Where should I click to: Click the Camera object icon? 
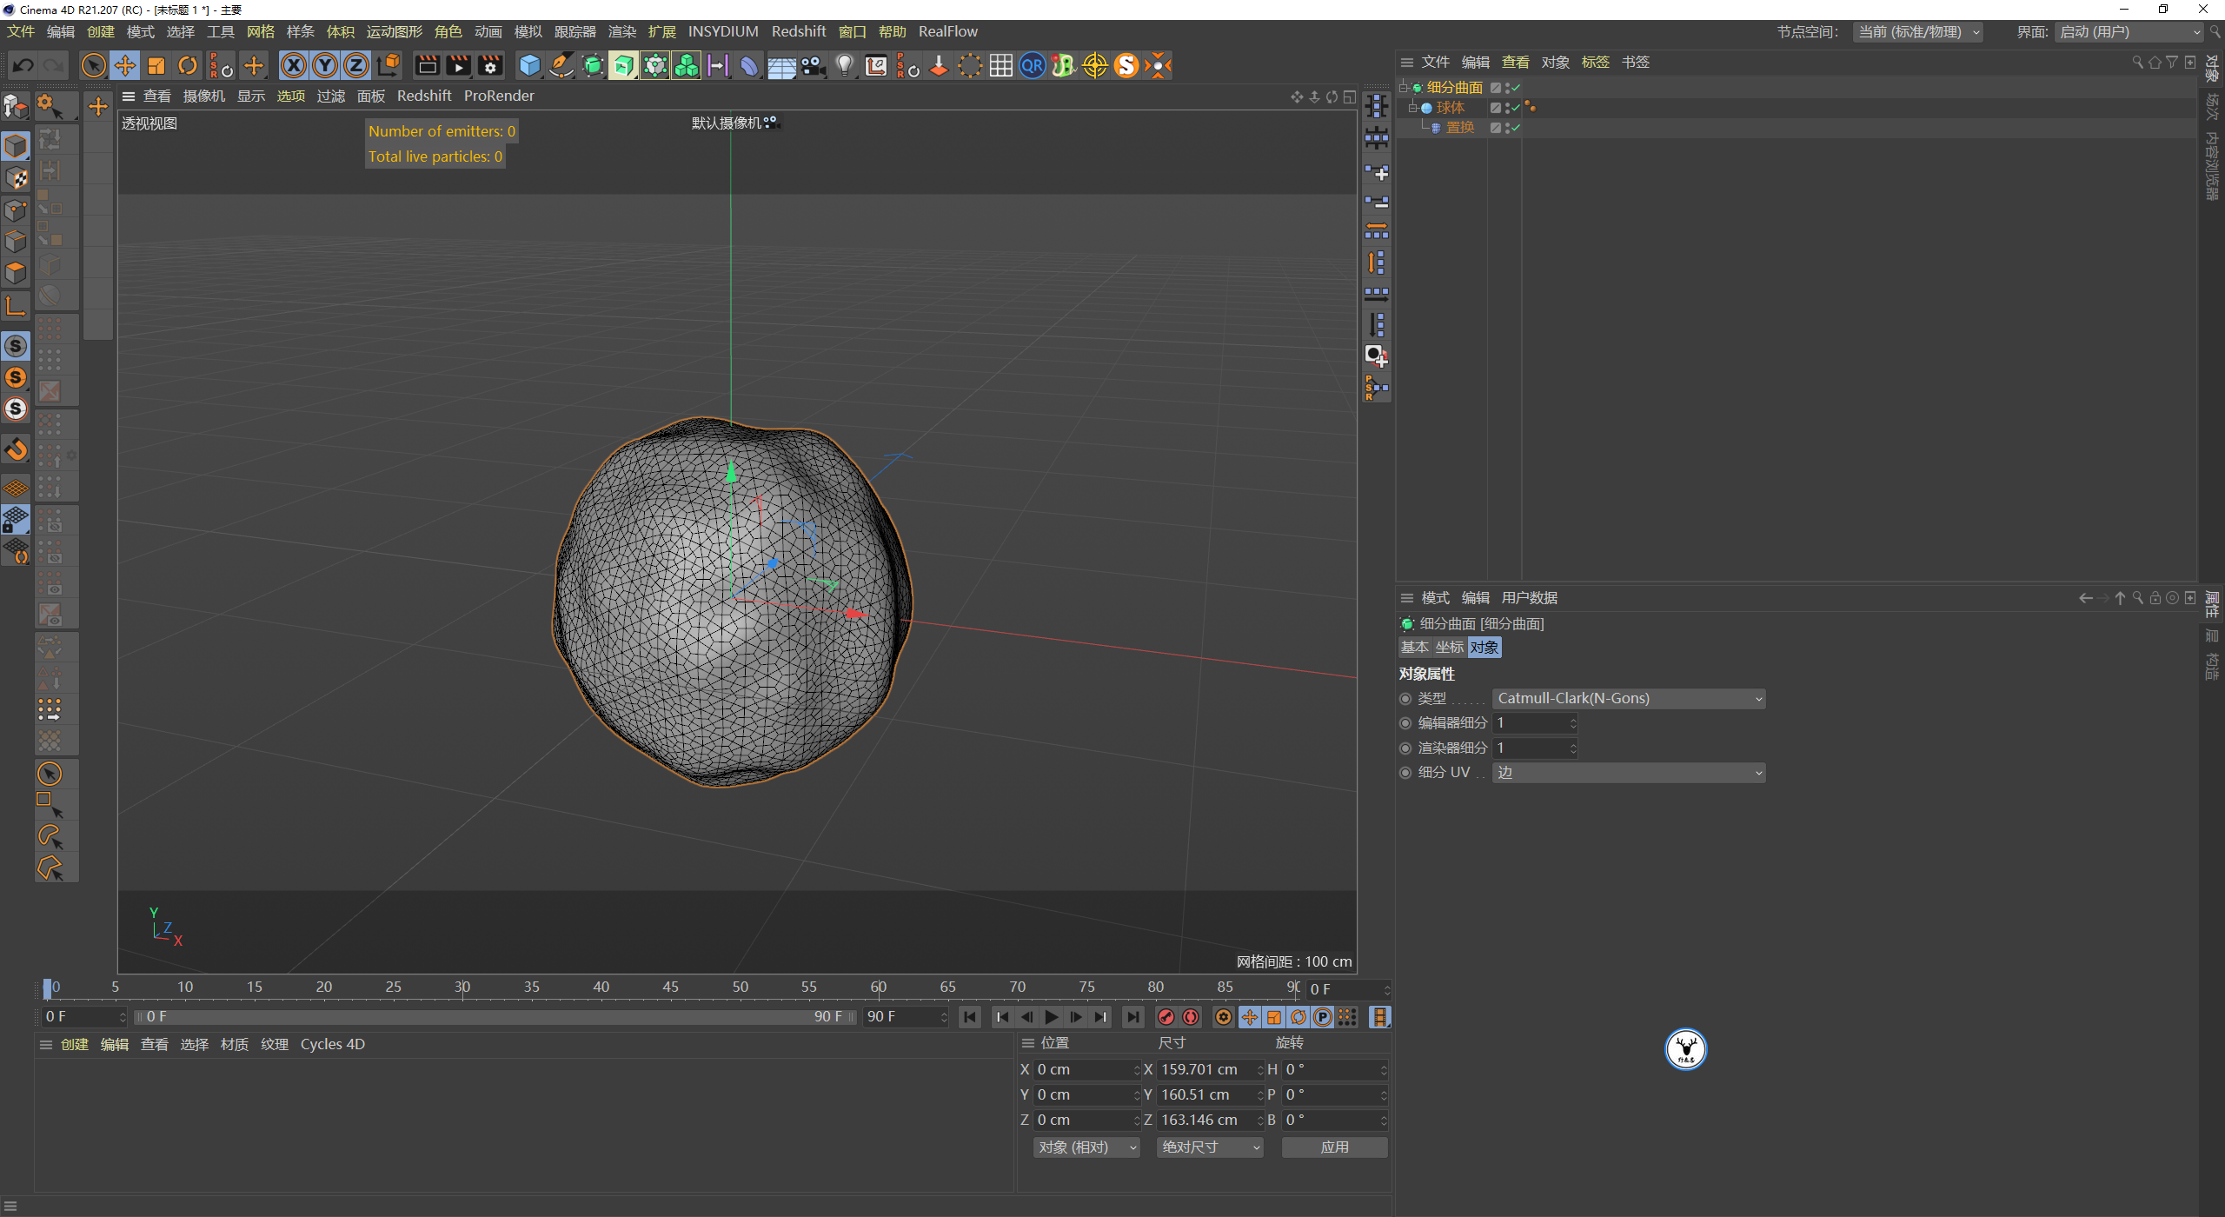tap(813, 66)
